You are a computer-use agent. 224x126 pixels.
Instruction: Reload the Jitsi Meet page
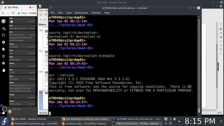13,13
